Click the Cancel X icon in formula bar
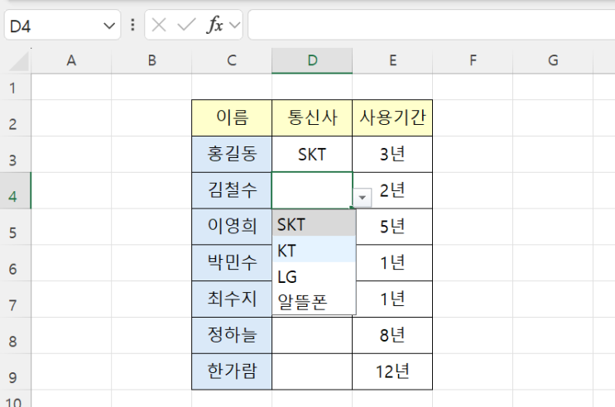Image resolution: width=615 pixels, height=407 pixels. click(160, 25)
